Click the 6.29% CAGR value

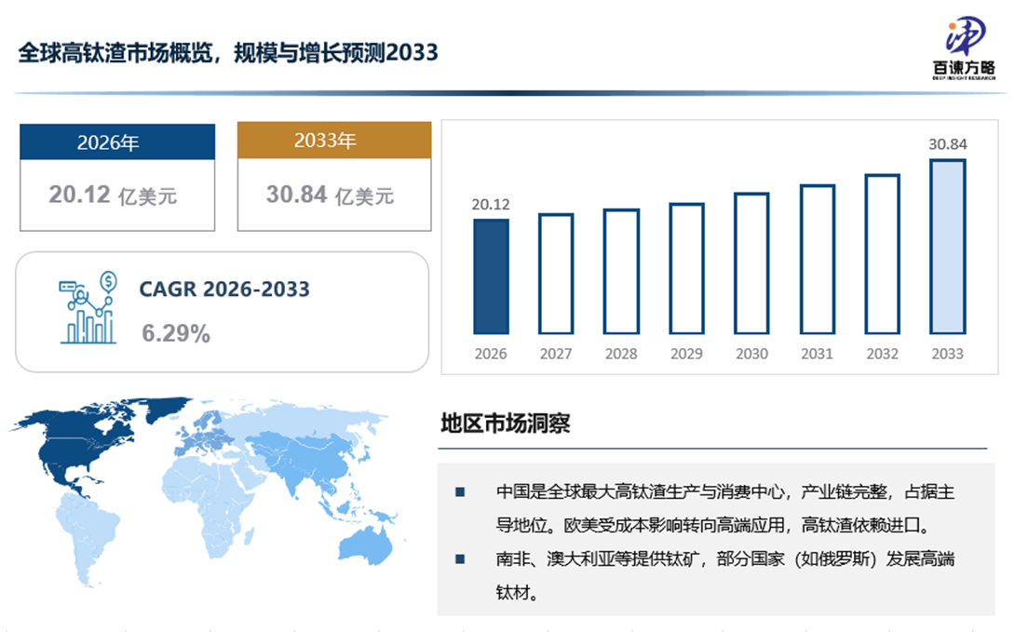pyautogui.click(x=176, y=333)
